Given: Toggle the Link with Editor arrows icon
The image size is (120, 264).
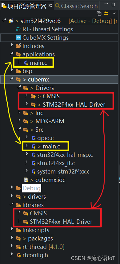Looking at the screenshot, I should click(106, 13).
